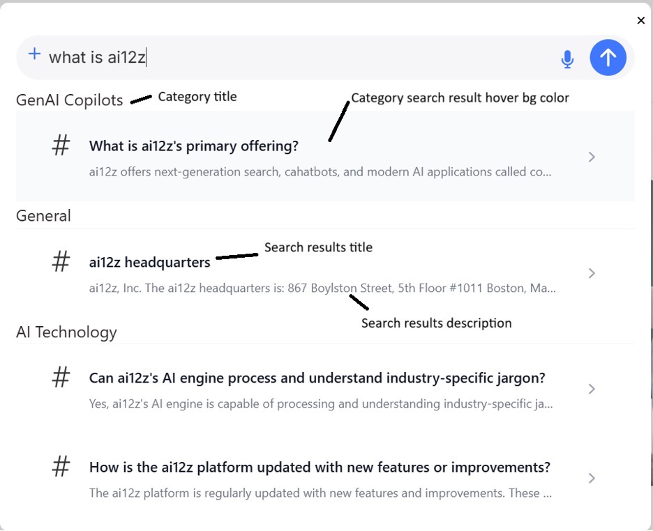Click the blue plus icon in search bar
This screenshot has width=653, height=531.
tap(34, 54)
